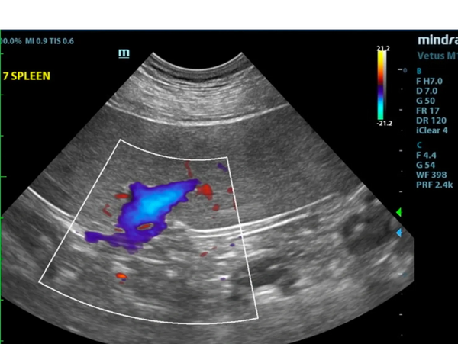Click the B mode parameter header
The height and width of the screenshot is (344, 458).
[418, 70]
